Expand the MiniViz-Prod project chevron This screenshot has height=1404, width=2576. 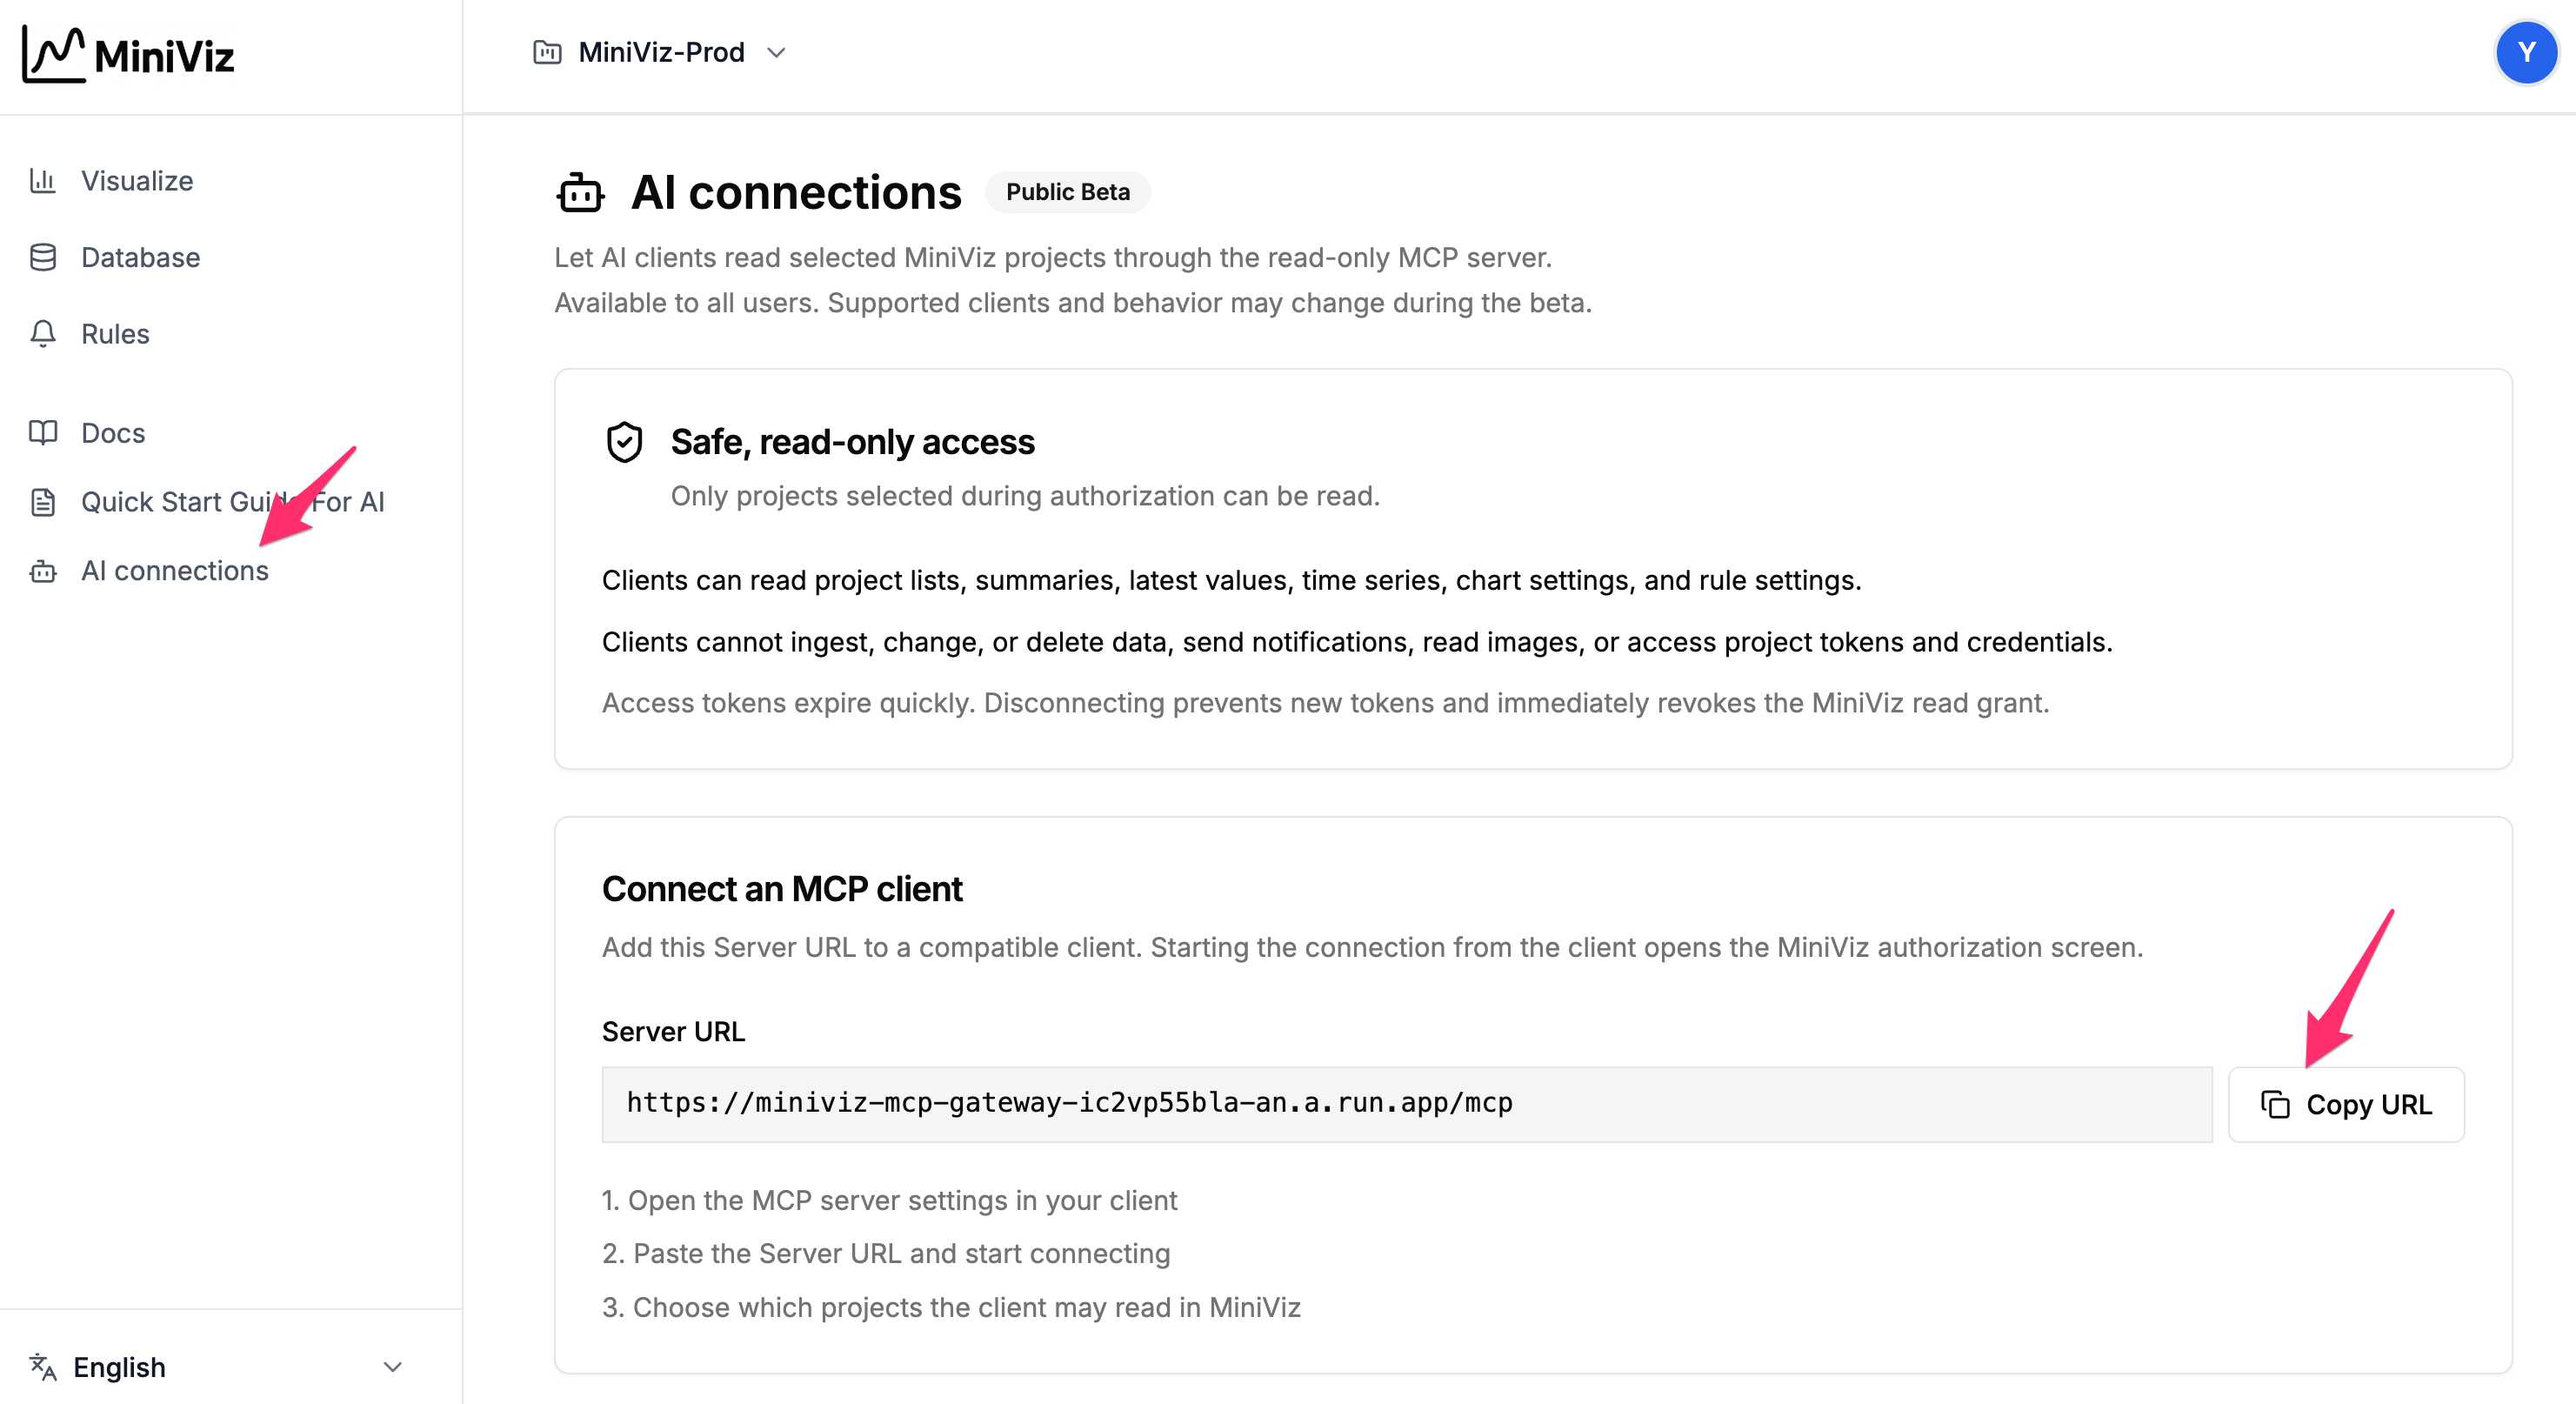coord(776,52)
